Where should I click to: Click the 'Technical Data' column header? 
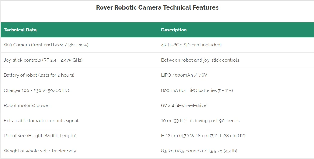pos(20,30)
